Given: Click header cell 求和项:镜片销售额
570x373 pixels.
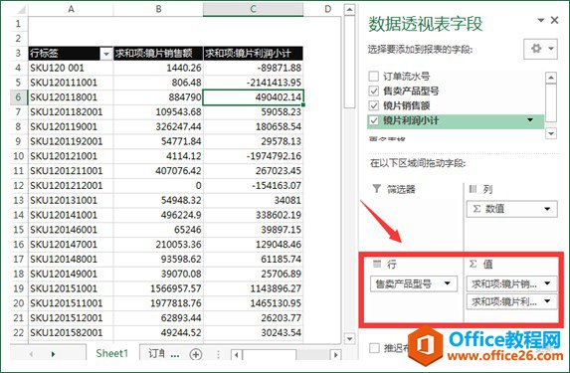Looking at the screenshot, I should tap(158, 54).
